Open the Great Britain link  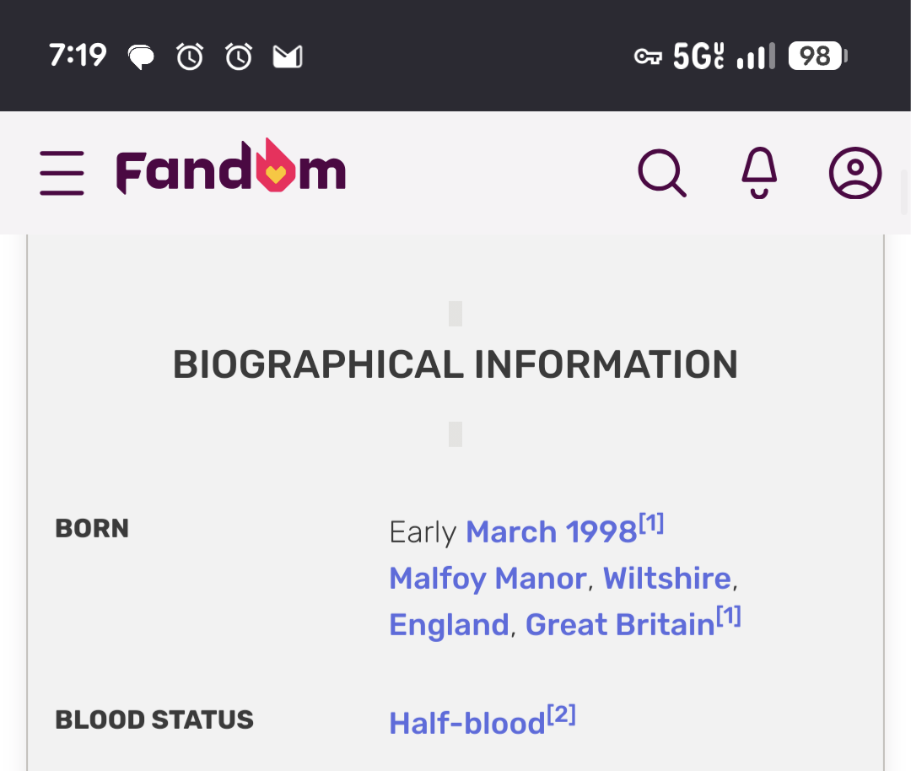[x=620, y=624]
